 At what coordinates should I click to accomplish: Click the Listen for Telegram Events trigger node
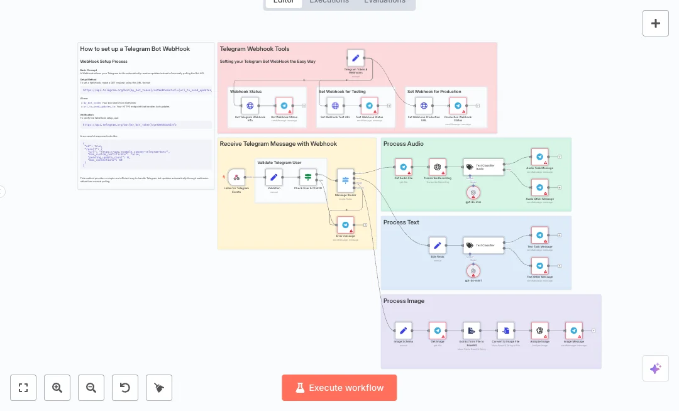point(236,177)
